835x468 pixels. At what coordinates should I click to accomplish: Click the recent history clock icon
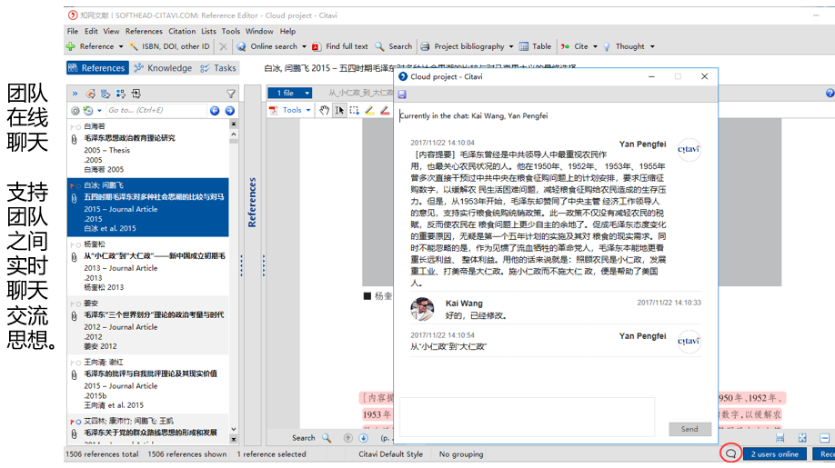coord(88,111)
